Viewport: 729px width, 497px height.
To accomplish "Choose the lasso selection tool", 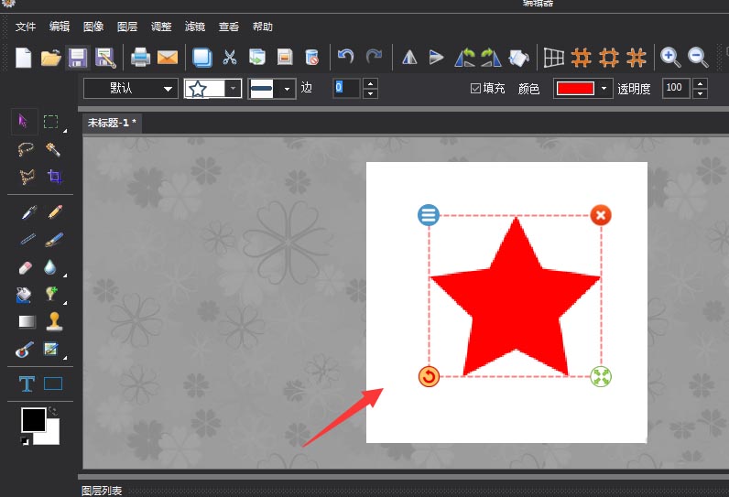I will click(26, 149).
